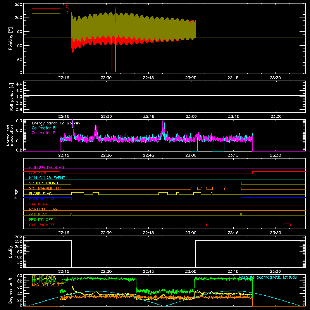Click the "Degrees or %" axis title
Image resolution: width=310 pixels, height=310 pixels.
pyautogui.click(x=10, y=291)
